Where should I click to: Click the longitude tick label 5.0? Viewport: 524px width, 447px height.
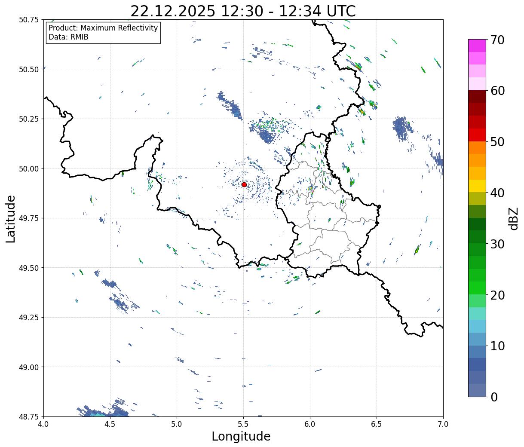(177, 424)
